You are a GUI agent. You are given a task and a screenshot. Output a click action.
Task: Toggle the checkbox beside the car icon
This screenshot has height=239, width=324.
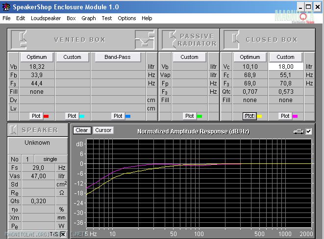click(308, 132)
